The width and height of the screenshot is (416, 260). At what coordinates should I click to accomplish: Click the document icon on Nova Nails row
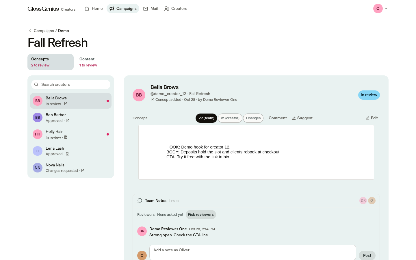tap(83, 171)
